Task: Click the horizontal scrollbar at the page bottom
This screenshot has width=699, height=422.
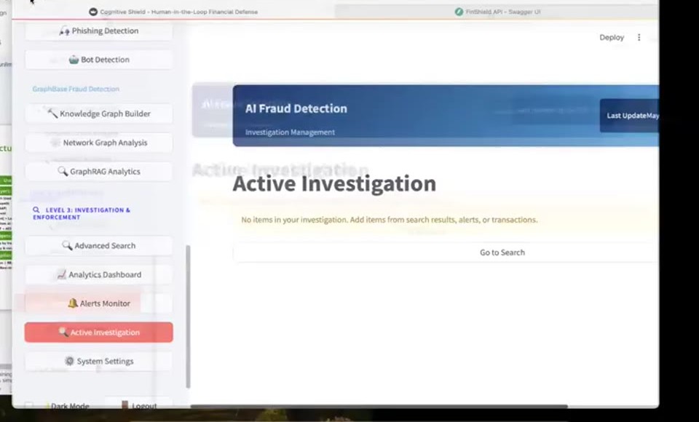Action: coord(379,407)
